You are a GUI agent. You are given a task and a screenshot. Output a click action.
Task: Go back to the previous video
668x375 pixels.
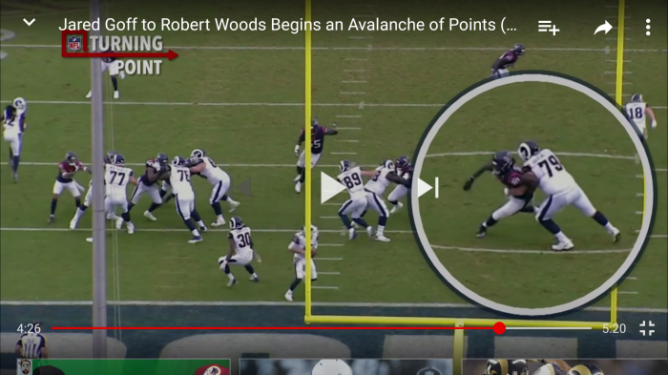[x=242, y=187]
